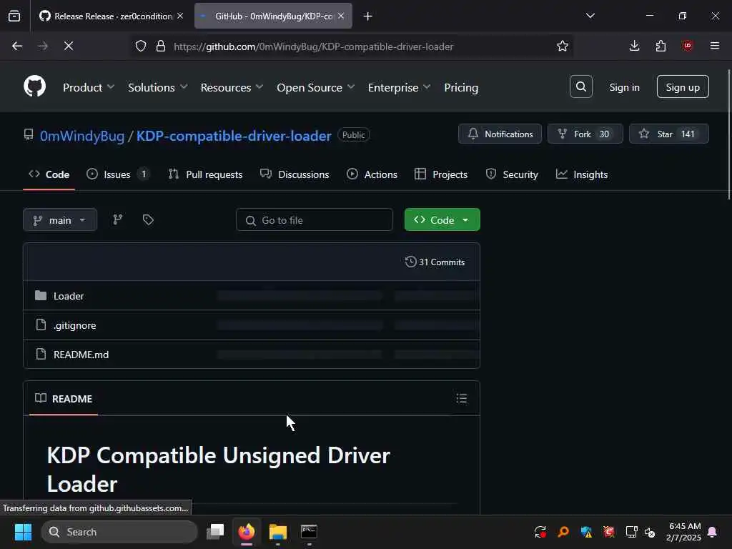This screenshot has width=732, height=549.
Task: Expand Resources navigation menu
Action: tap(232, 87)
